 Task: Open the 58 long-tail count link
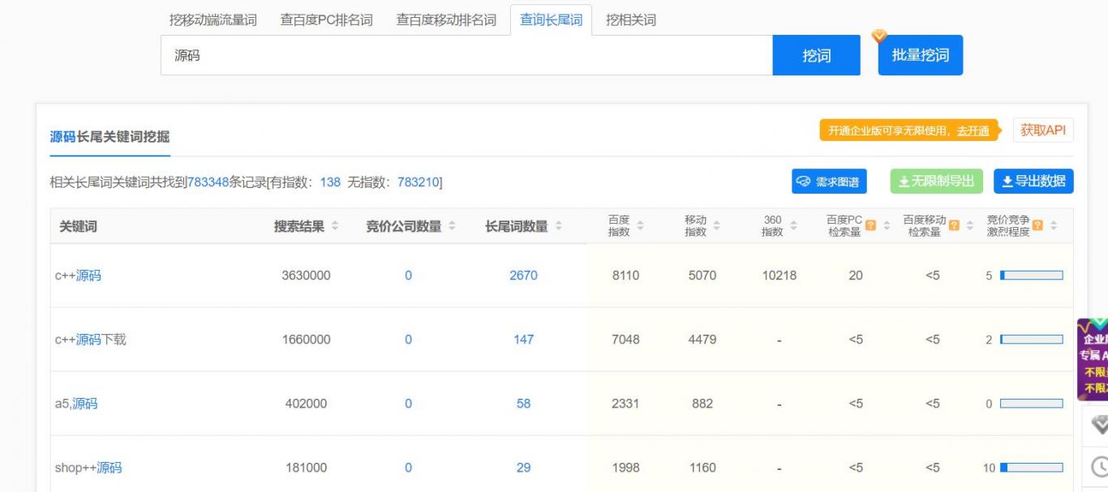(x=523, y=404)
